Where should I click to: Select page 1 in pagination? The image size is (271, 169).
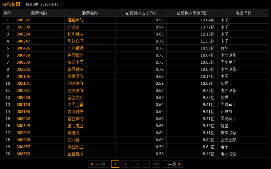tap(115, 164)
